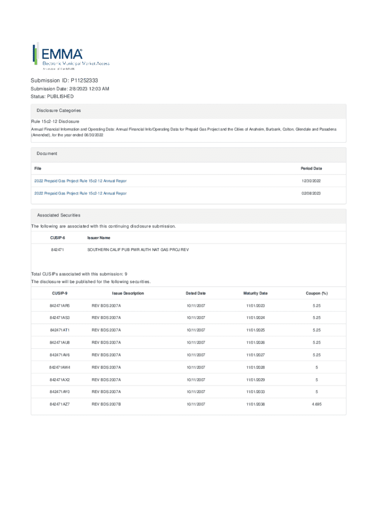Click the Maturity Date column header
Viewport: 380px width, 505px height.
pyautogui.click(x=255, y=293)
